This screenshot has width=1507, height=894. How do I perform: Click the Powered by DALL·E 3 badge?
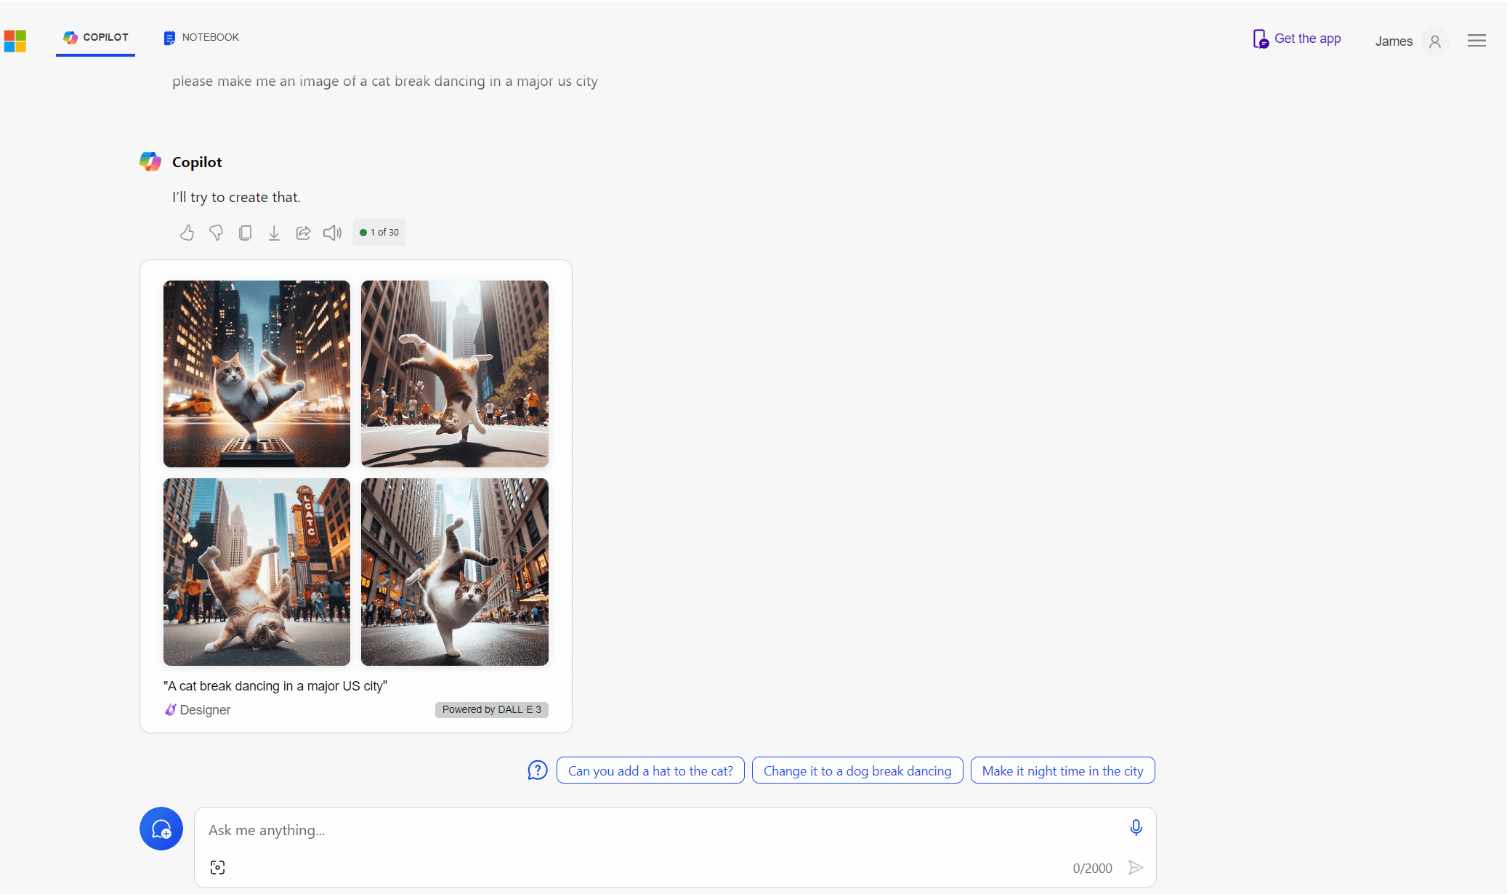tap(492, 710)
